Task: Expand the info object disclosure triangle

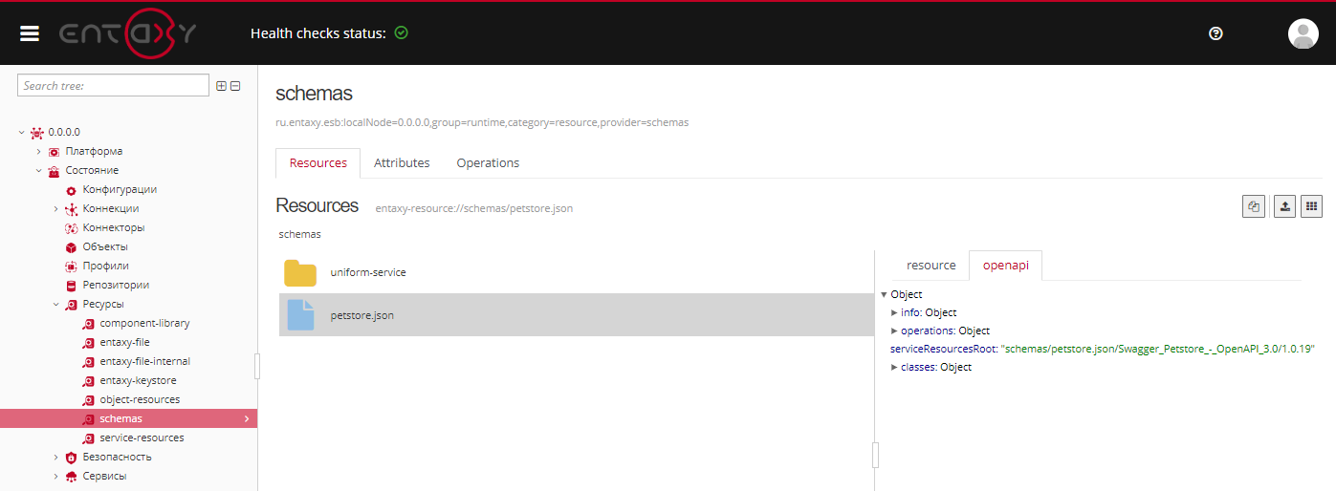Action: coord(894,313)
